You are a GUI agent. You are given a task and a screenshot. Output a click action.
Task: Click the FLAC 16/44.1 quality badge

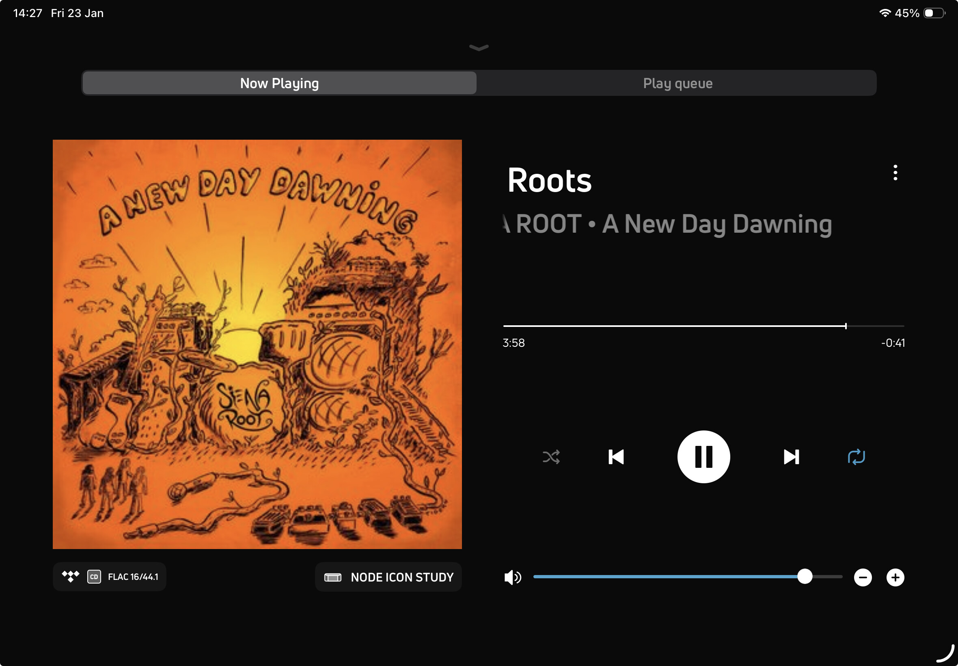tap(133, 577)
